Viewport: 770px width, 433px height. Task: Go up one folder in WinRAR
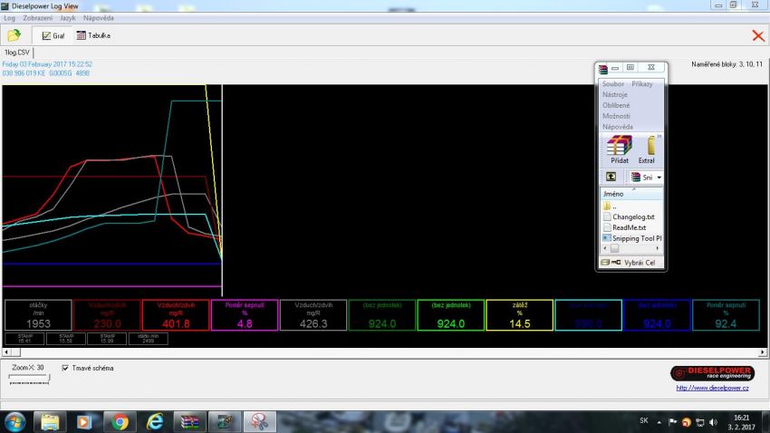point(611,177)
